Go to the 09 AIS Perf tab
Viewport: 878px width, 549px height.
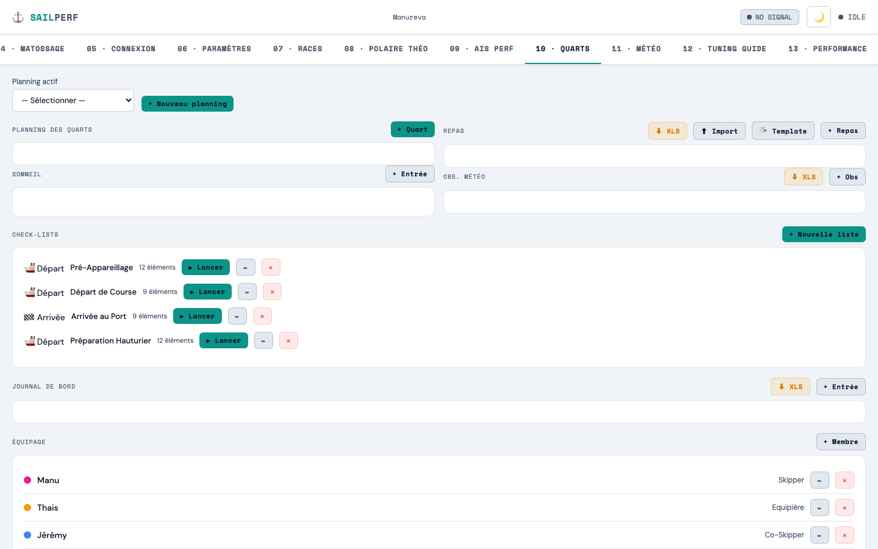click(482, 49)
